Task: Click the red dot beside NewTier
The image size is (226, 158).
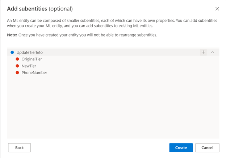Action: click(17, 66)
